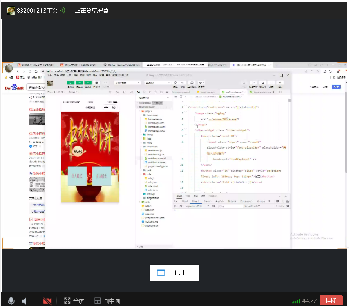The width and height of the screenshot is (349, 306).
Task: Toggle the microphone in the meeting bar
Action: [11, 301]
